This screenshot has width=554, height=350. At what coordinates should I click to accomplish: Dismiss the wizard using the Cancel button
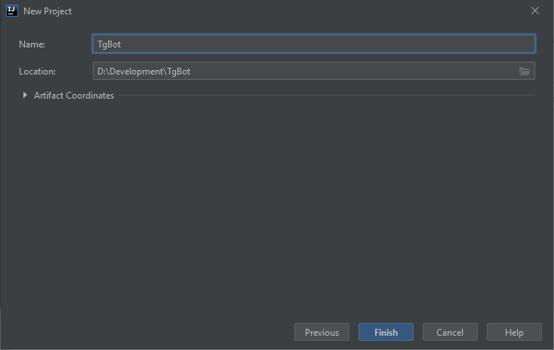[x=450, y=332]
